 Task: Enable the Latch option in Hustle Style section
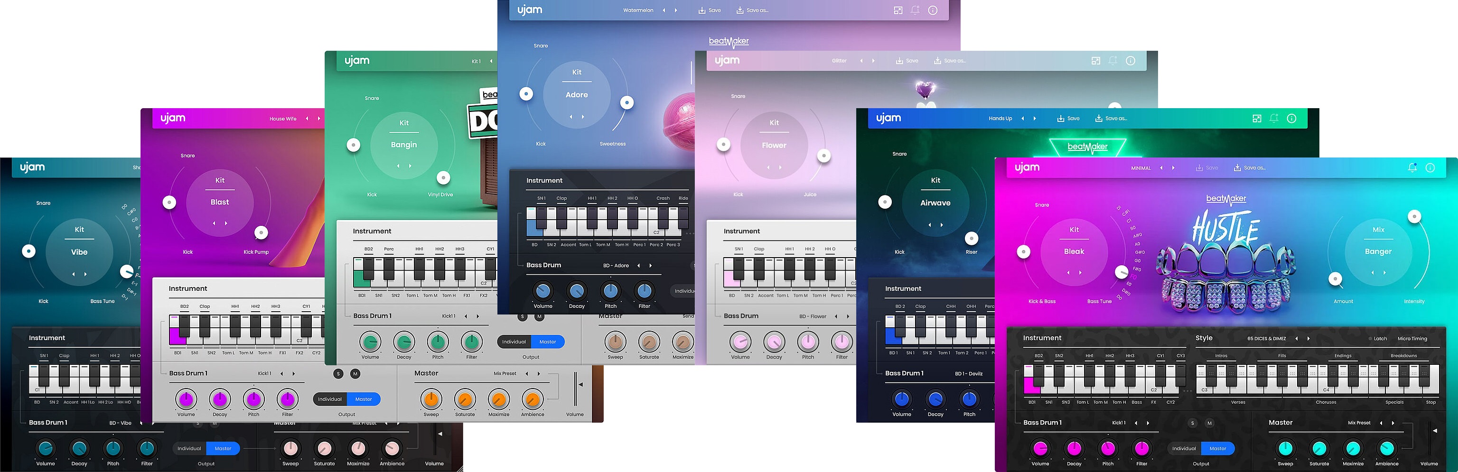click(x=1378, y=338)
